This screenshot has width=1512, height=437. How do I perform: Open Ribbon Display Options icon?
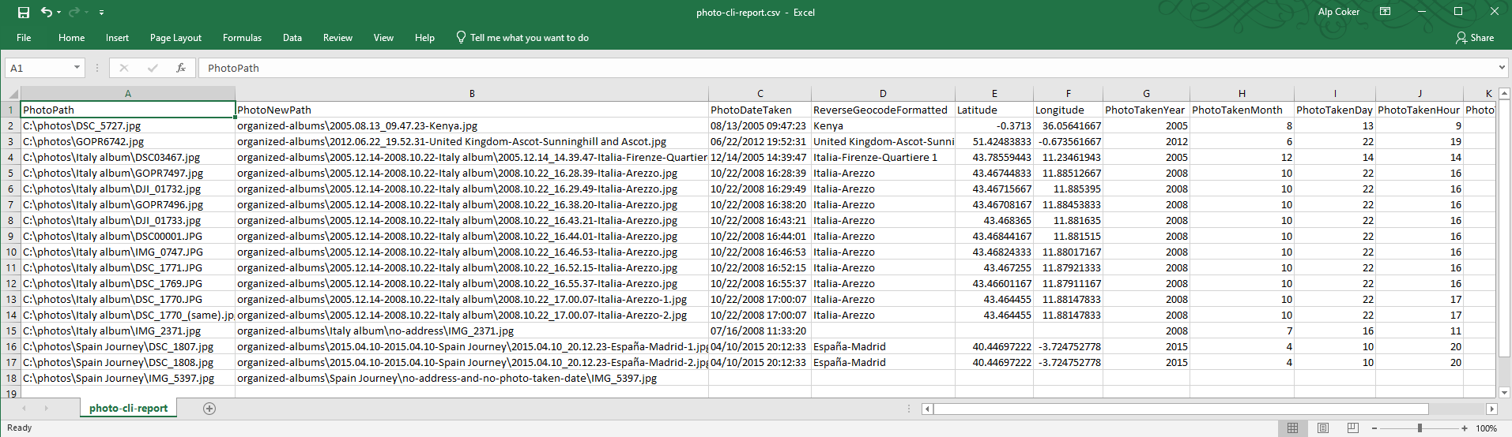coord(1385,12)
